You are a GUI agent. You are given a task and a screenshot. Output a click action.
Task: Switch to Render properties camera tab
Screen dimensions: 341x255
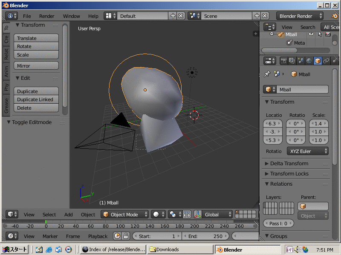[x=283, y=61]
